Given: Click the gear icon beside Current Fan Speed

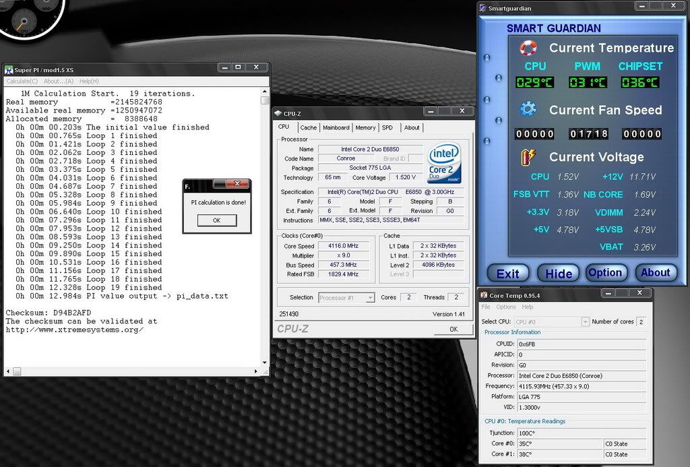Looking at the screenshot, I should [x=528, y=109].
